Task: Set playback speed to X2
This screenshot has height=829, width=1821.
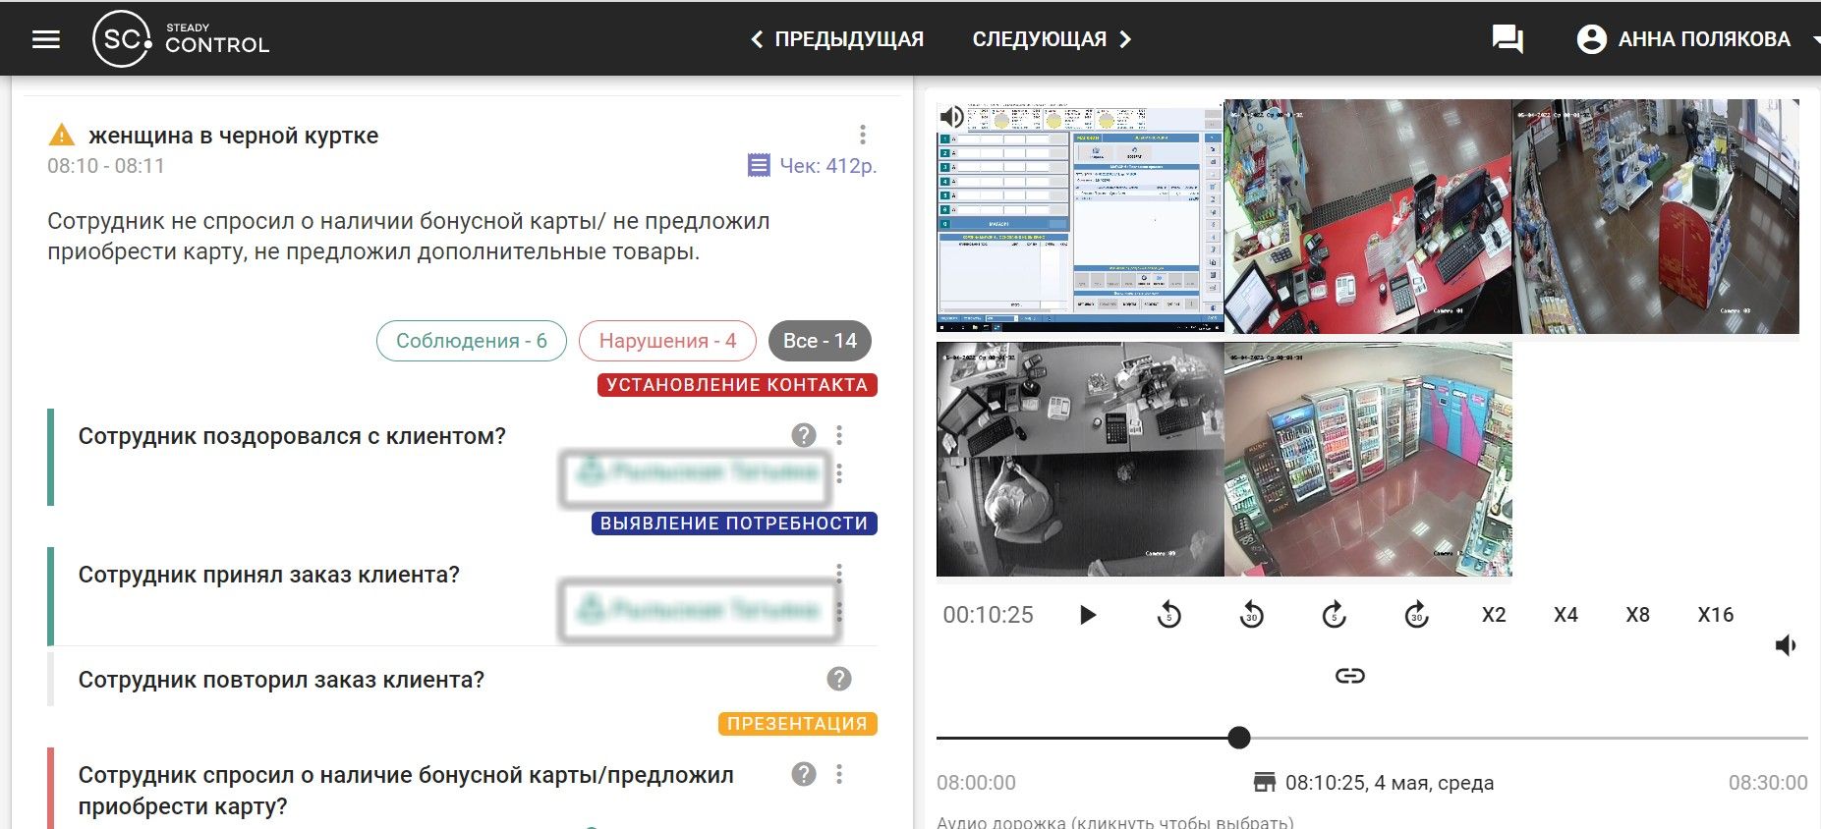Action: point(1494,615)
